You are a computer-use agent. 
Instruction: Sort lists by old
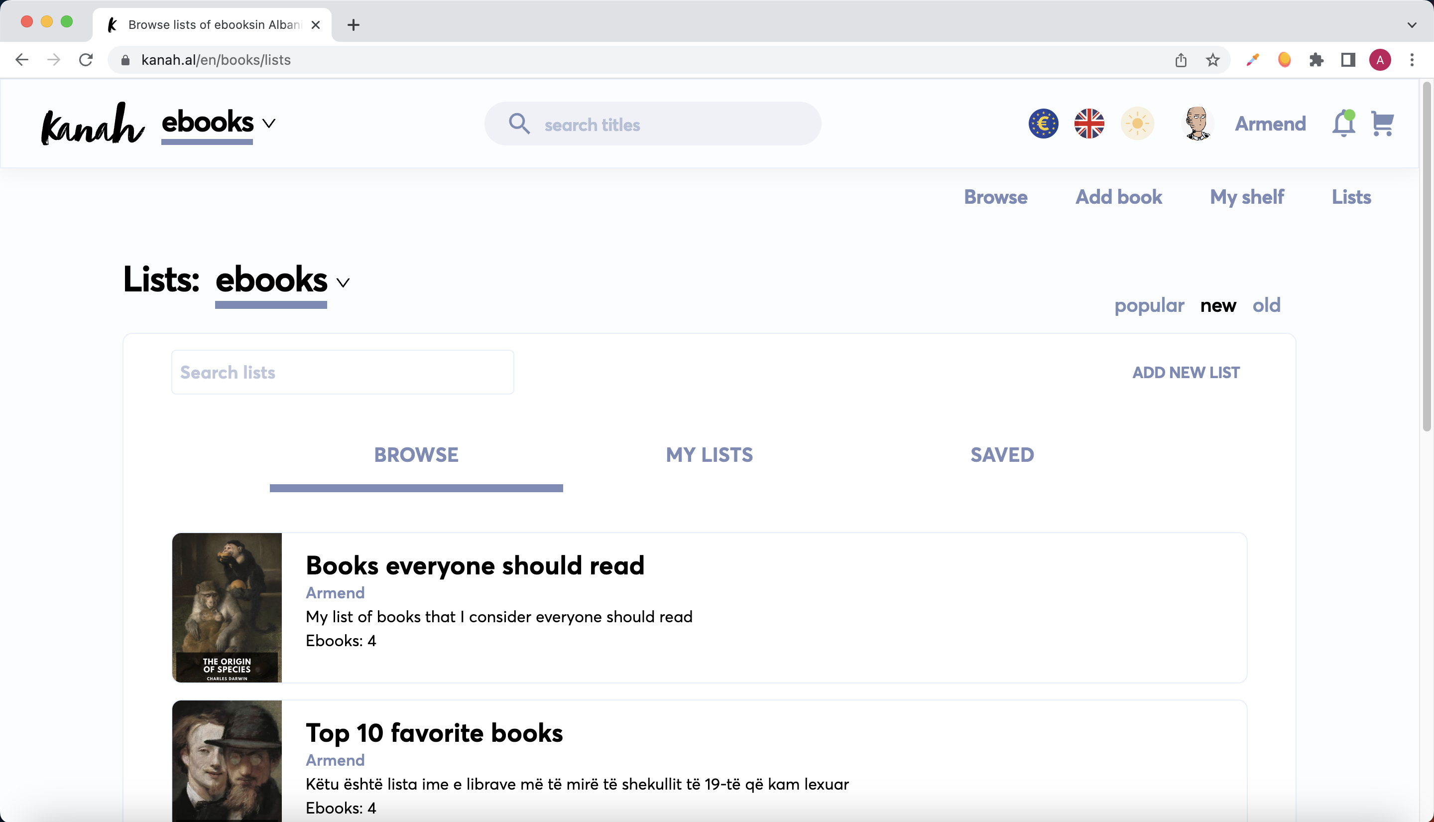pyautogui.click(x=1266, y=305)
